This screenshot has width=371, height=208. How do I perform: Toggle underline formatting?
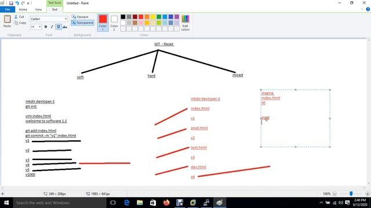click(x=58, y=27)
